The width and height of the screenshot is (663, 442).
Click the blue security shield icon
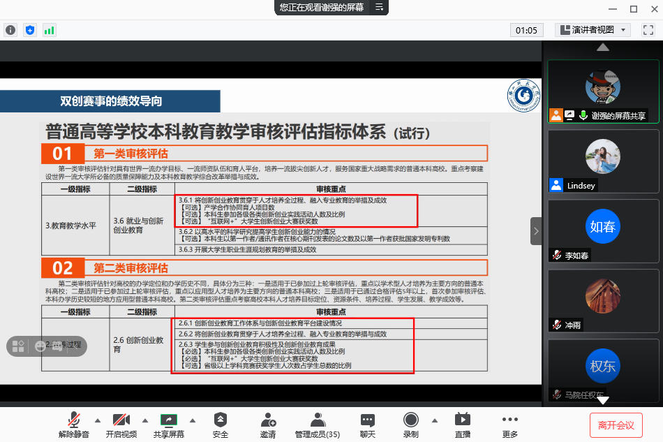pyautogui.click(x=29, y=30)
